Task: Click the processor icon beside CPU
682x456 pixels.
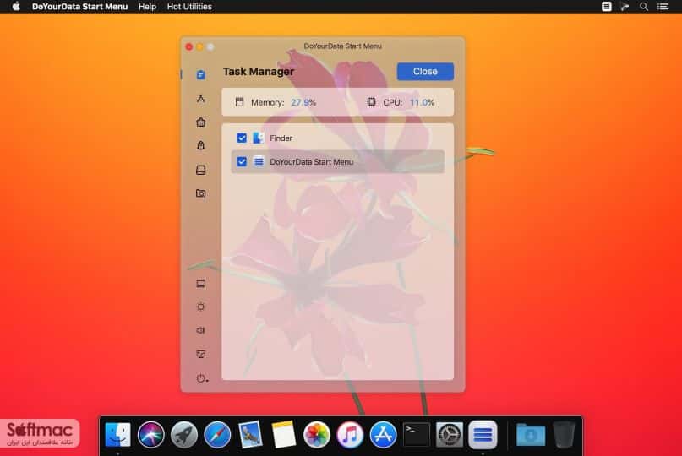Action: click(371, 102)
